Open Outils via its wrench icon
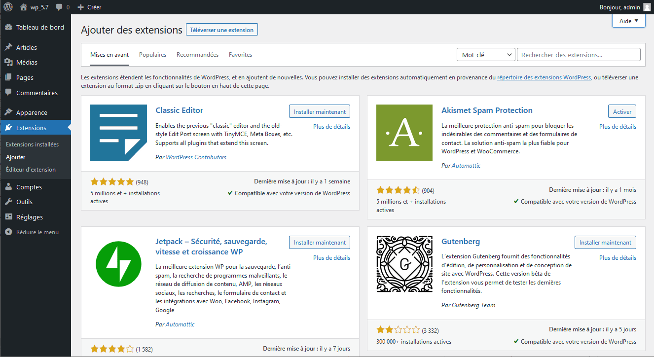This screenshot has height=357, width=654. coord(9,202)
